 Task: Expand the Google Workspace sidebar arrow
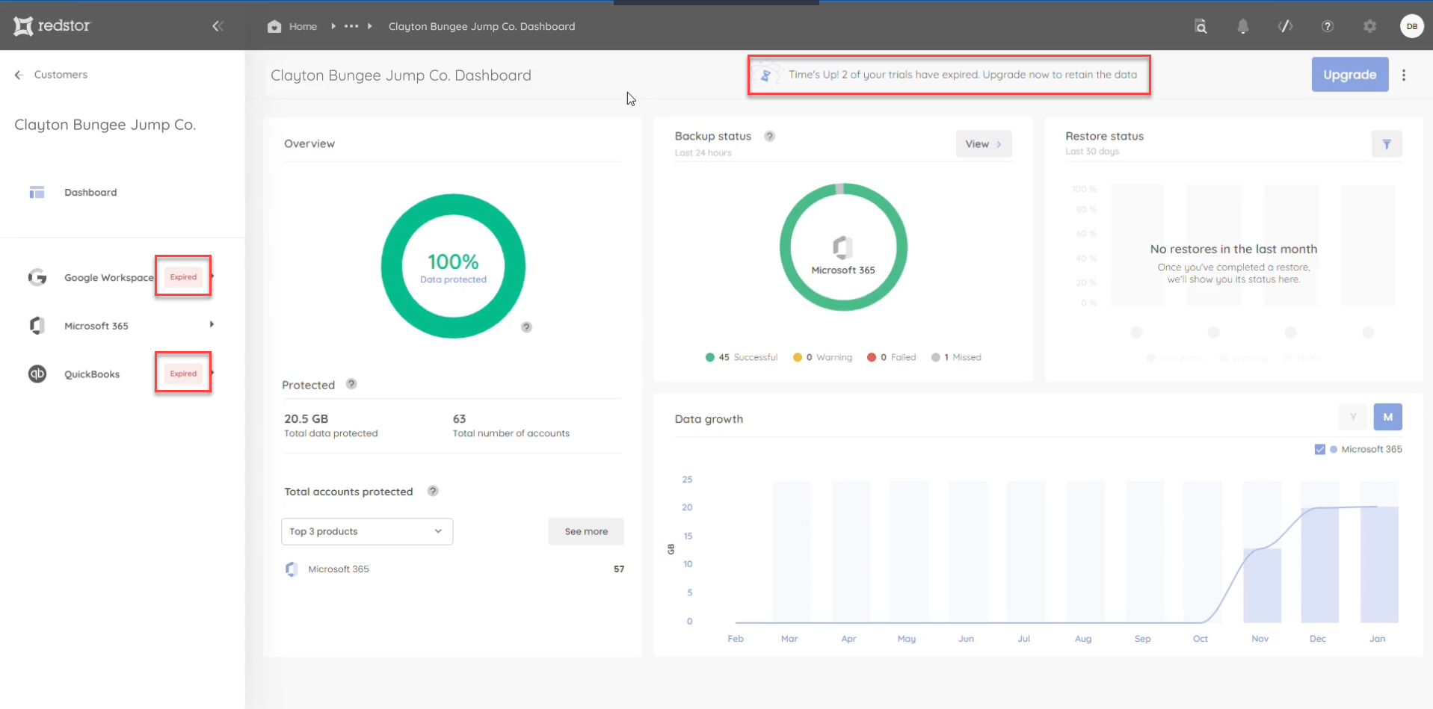213,276
